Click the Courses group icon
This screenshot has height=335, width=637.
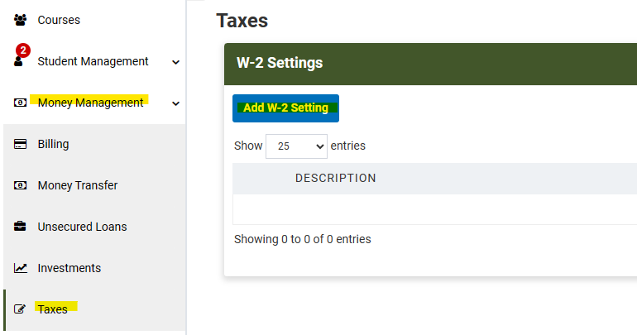pos(21,20)
